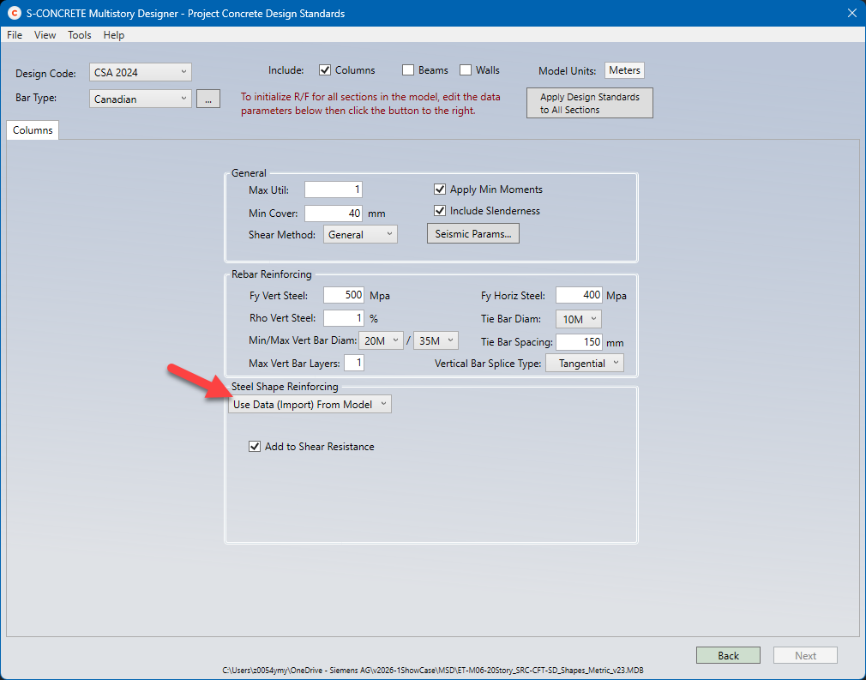The width and height of the screenshot is (866, 680).
Task: Click the MDB file path text at bottom
Action: pyautogui.click(x=433, y=670)
